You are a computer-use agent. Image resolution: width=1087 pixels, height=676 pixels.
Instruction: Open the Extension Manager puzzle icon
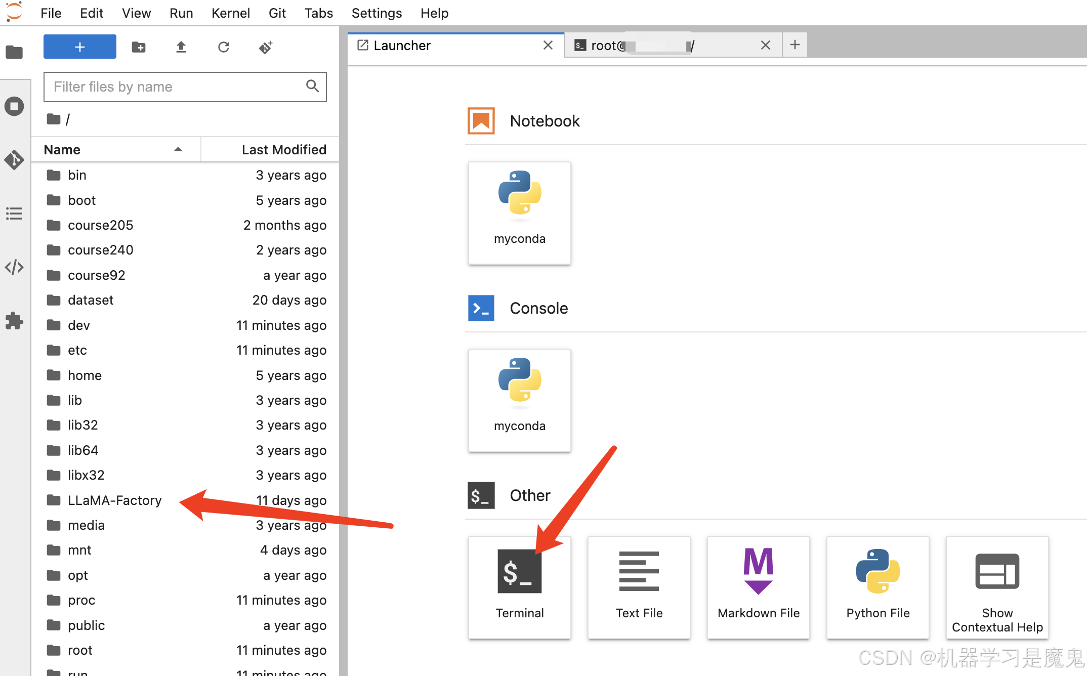pyautogui.click(x=14, y=321)
